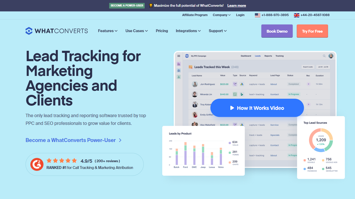Click the Book Demo button
The height and width of the screenshot is (199, 355).
pos(277,31)
